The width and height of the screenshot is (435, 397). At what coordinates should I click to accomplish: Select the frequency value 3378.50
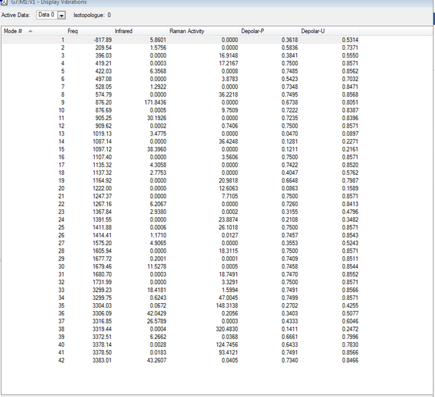click(102, 352)
